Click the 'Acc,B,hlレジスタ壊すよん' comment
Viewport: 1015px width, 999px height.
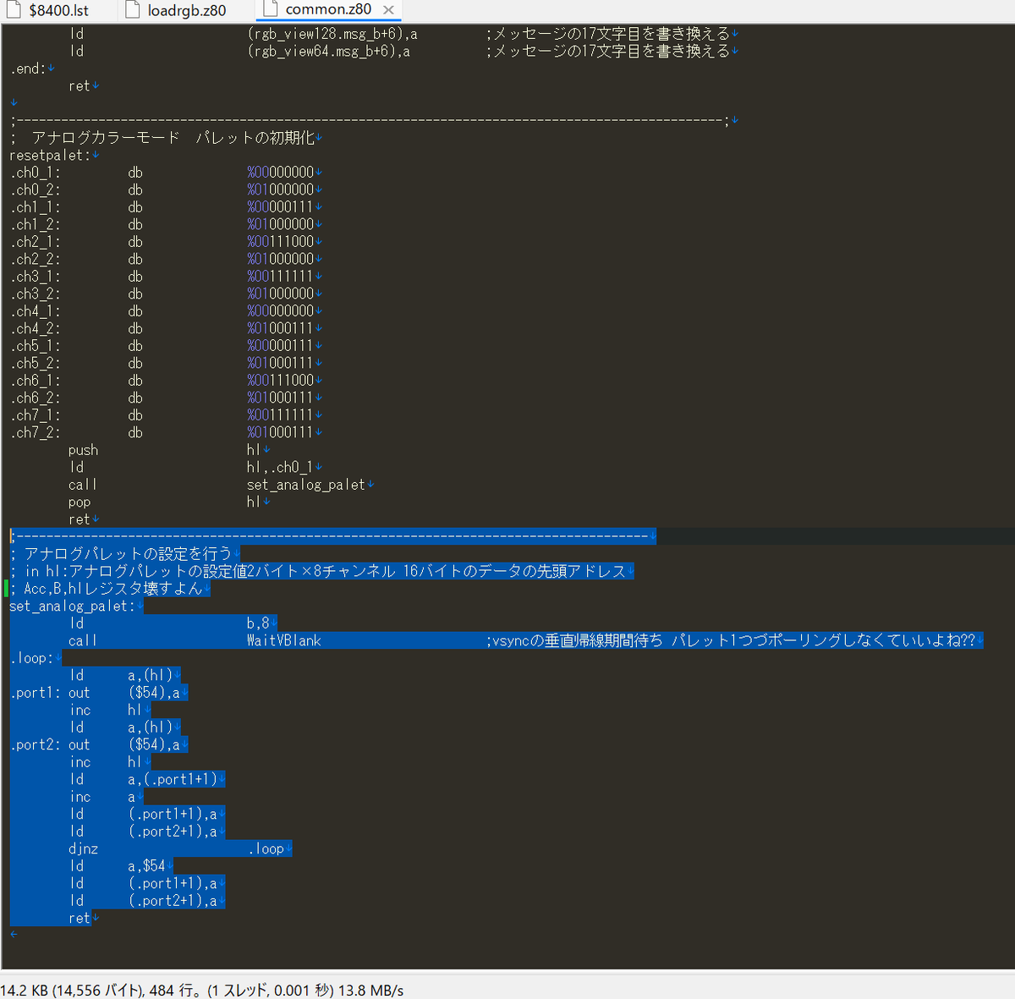107,589
